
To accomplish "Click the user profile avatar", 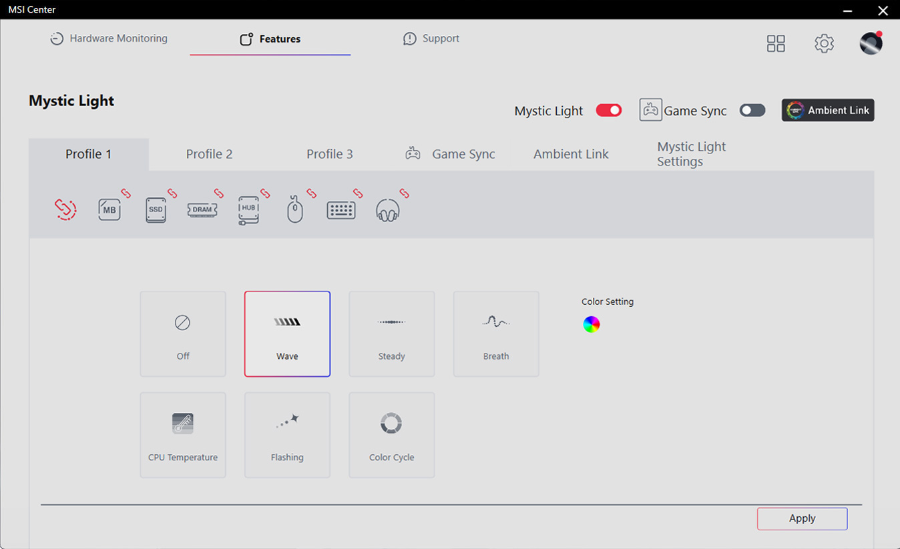I will click(871, 43).
